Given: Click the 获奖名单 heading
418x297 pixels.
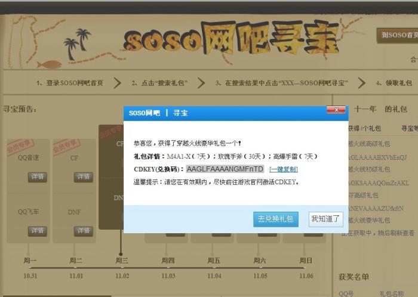Looking at the screenshot, I should point(354,277).
